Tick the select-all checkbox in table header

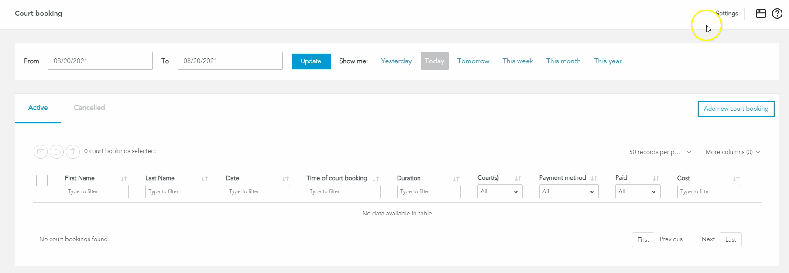coord(42,181)
